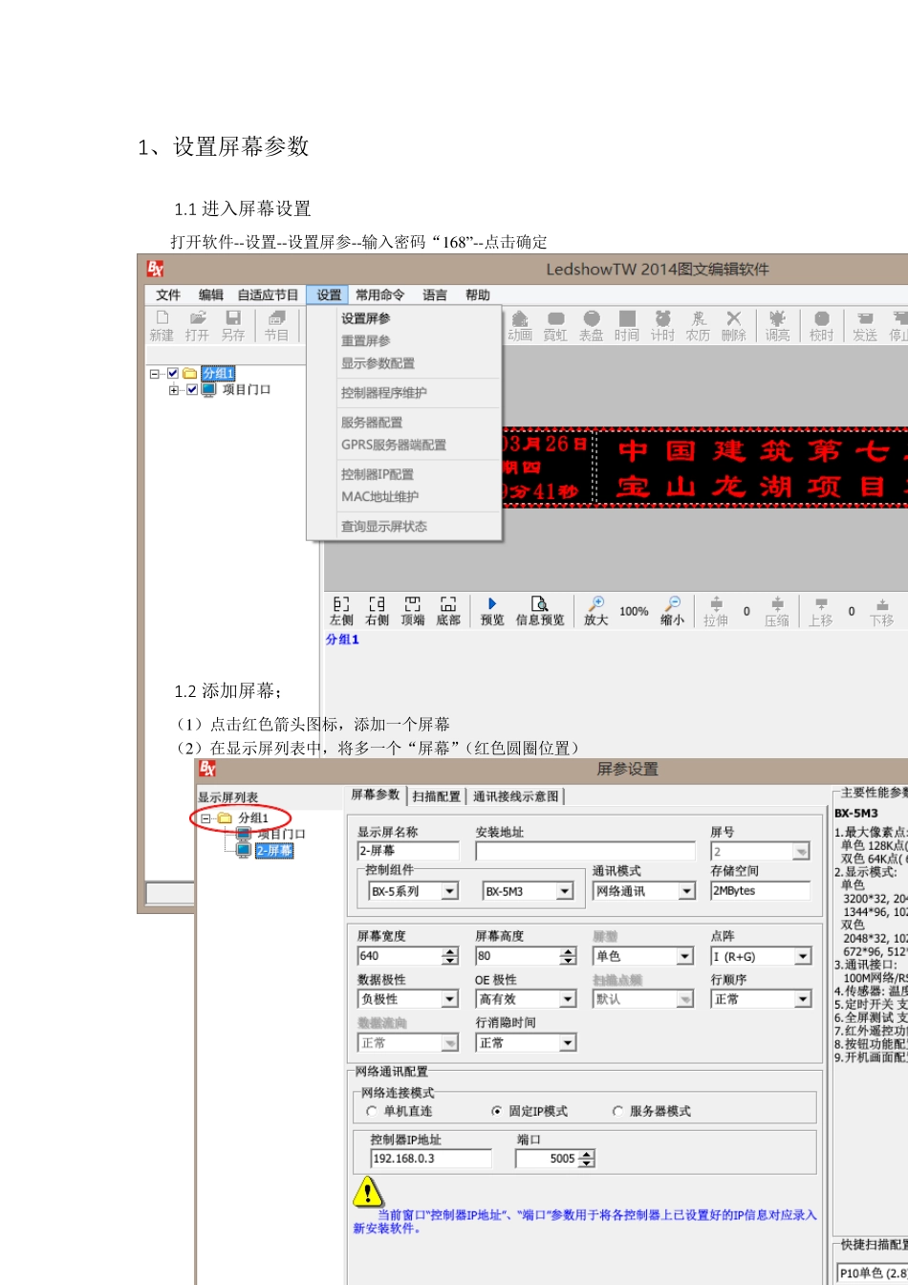Open the OE 极性 高有效 dropdown
908x1285 pixels.
point(568,999)
